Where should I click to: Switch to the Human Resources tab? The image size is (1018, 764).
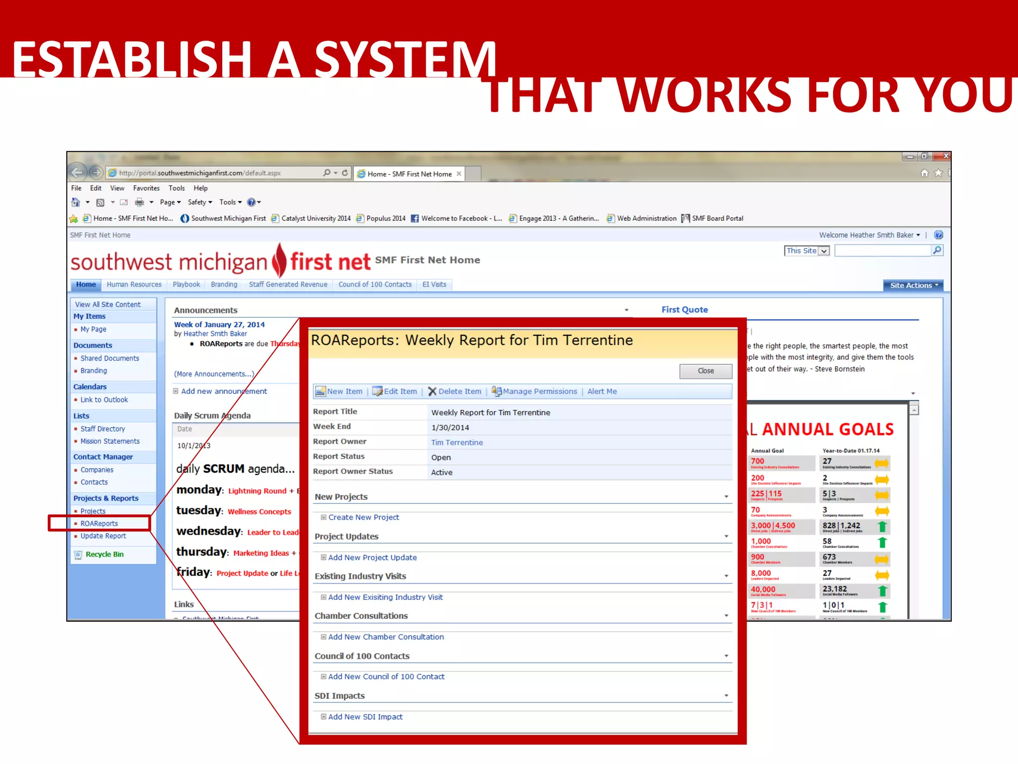[134, 285]
